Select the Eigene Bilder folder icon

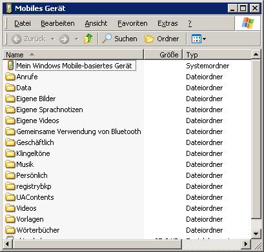pos(10,99)
